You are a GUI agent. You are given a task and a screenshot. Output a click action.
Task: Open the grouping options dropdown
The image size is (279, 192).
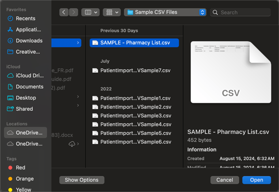click(x=112, y=13)
